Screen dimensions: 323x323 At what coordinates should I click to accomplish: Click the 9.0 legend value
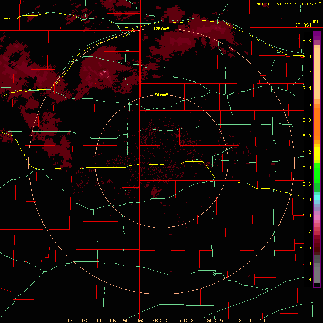coord(307,56)
